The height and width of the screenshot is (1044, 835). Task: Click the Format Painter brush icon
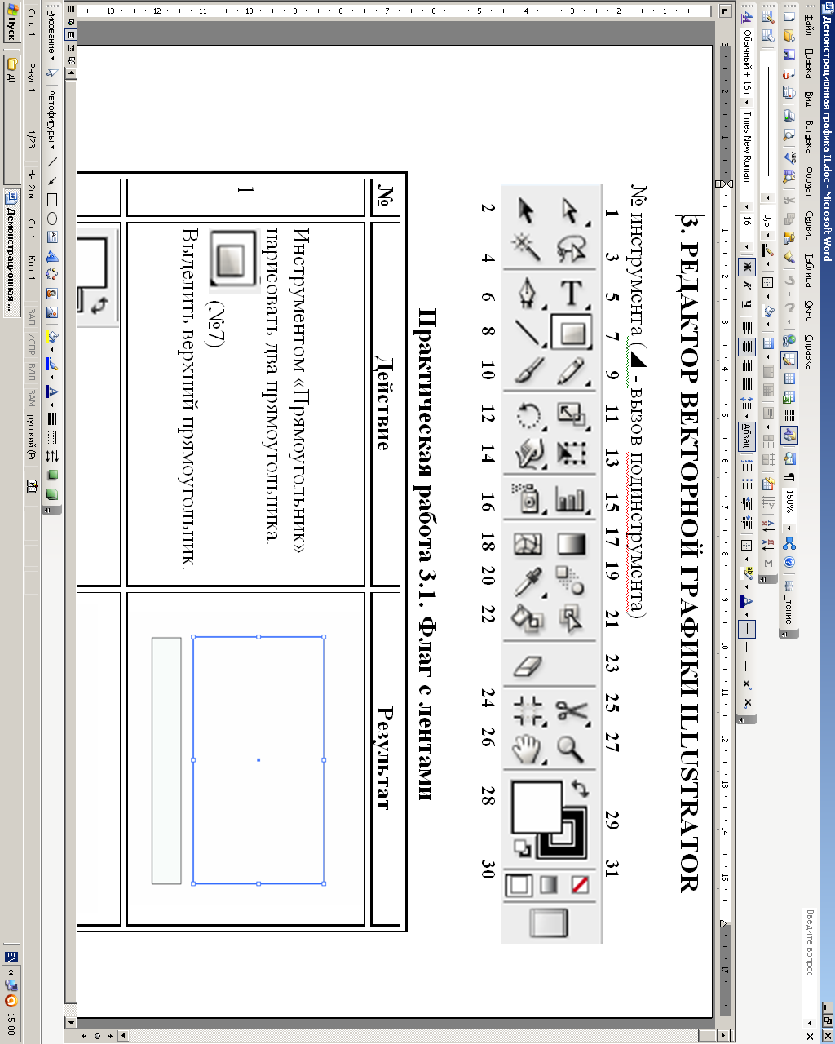click(789, 257)
